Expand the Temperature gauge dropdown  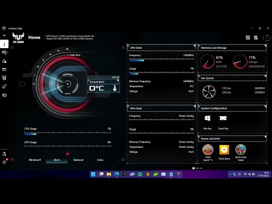point(117,81)
